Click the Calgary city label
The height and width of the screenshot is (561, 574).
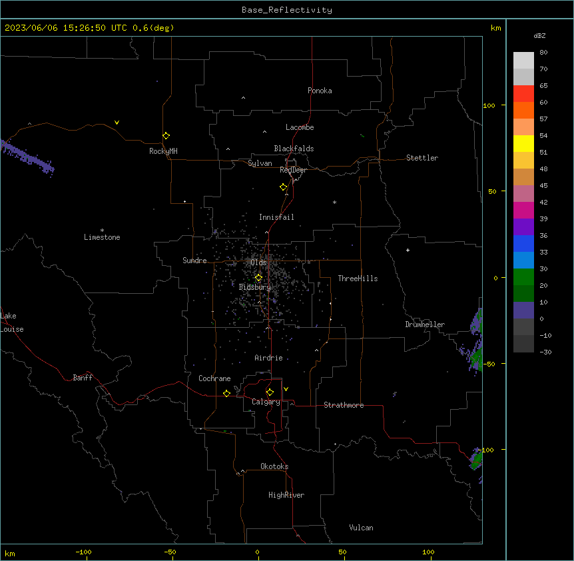tap(266, 402)
